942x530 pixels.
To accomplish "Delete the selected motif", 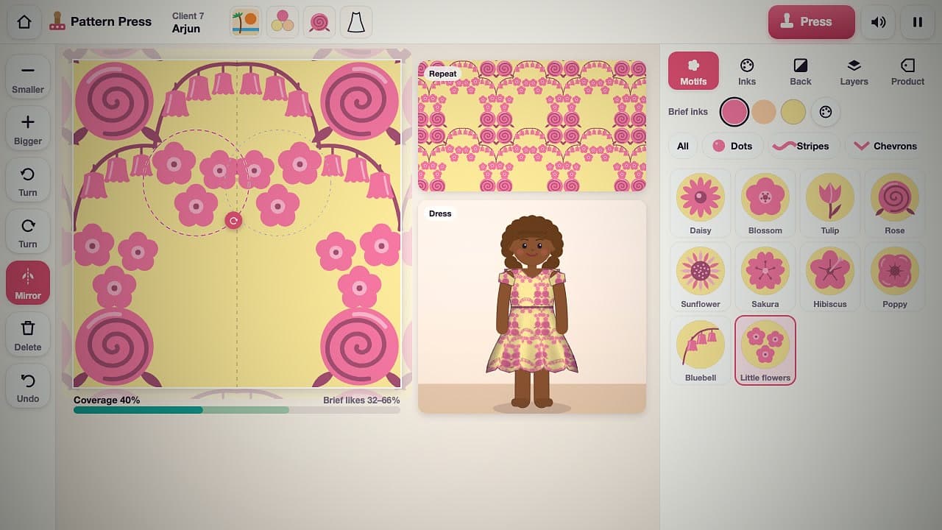I will [28, 335].
